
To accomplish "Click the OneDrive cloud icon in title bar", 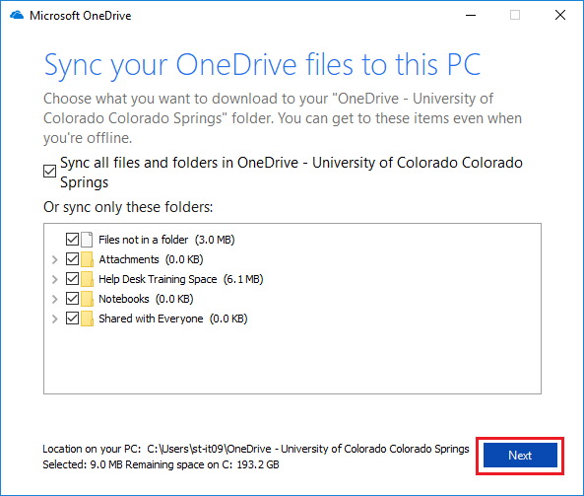I will 17,16.
